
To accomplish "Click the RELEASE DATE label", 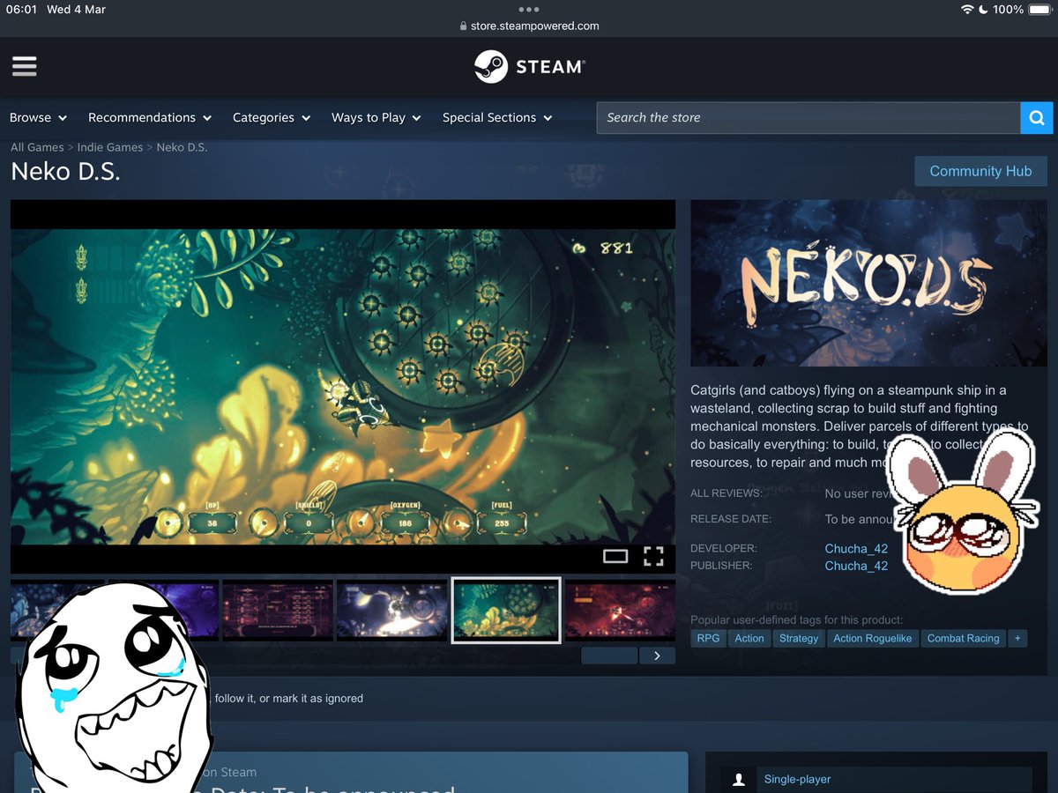I will (x=731, y=519).
